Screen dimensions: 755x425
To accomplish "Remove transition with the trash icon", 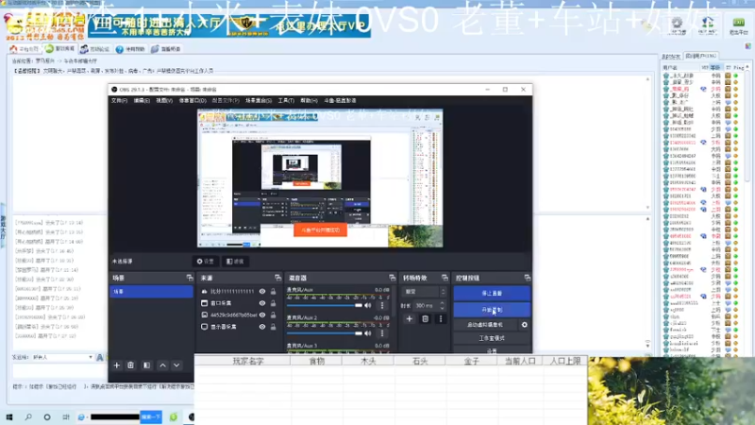I will [x=426, y=319].
